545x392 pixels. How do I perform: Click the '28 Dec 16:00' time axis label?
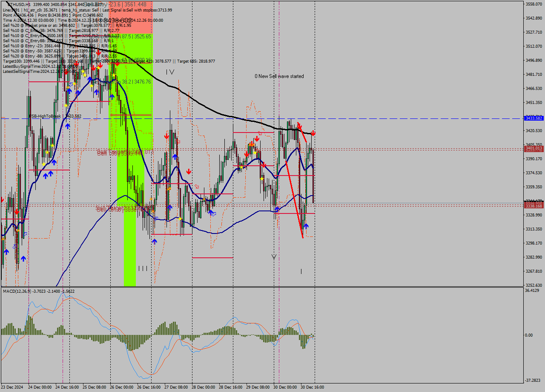(231, 387)
